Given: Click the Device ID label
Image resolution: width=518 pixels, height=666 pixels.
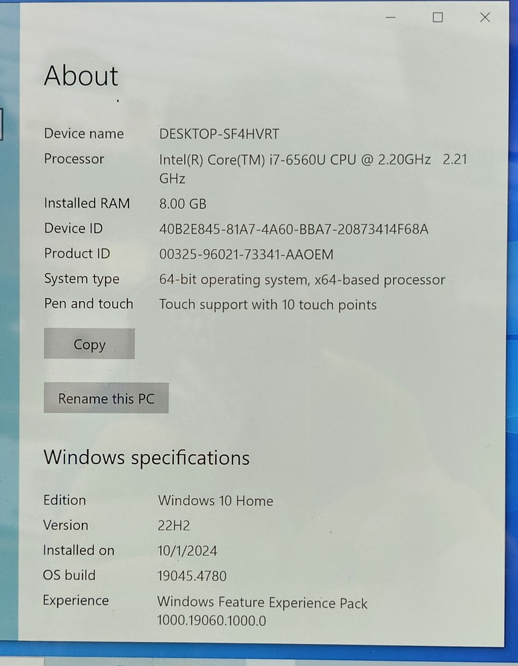Looking at the screenshot, I should pyautogui.click(x=73, y=228).
